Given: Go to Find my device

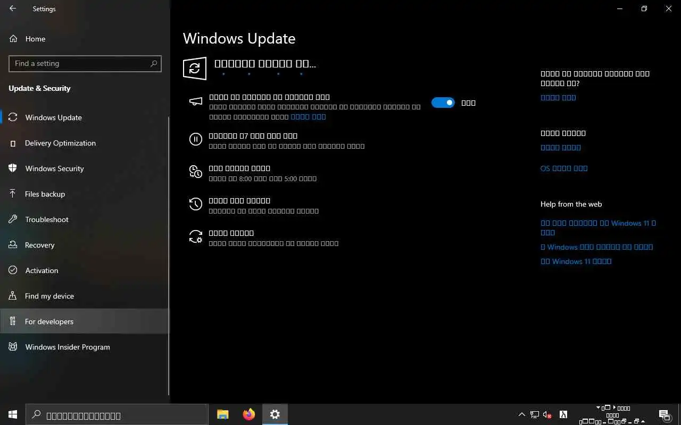Looking at the screenshot, I should pos(85,296).
